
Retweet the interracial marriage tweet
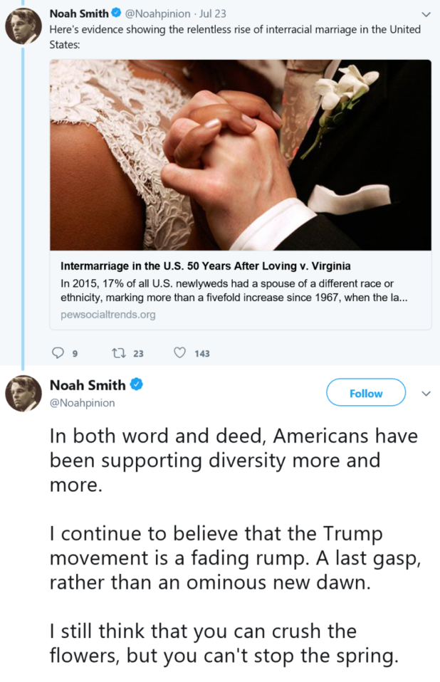click(117, 352)
